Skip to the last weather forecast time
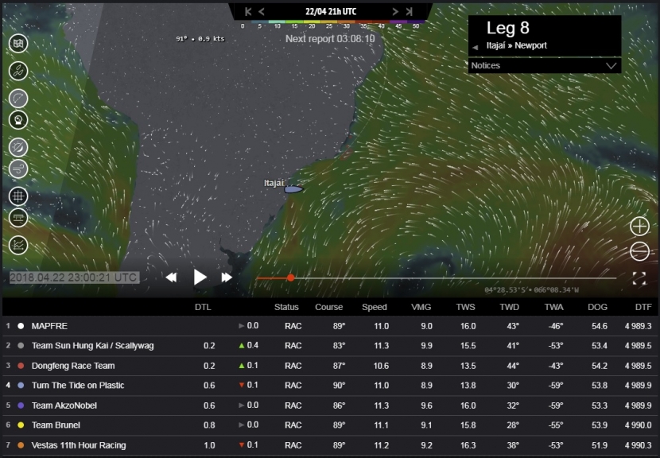660x458 pixels. (410, 12)
